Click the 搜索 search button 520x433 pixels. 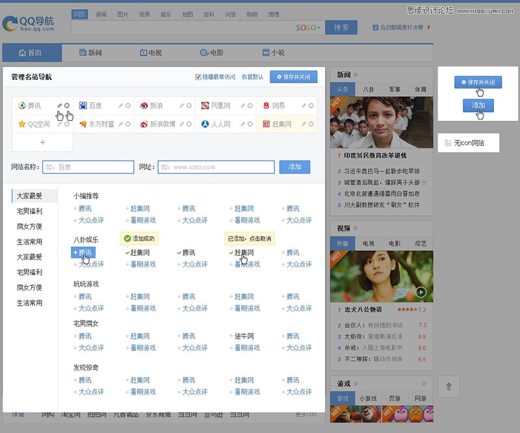(x=341, y=27)
